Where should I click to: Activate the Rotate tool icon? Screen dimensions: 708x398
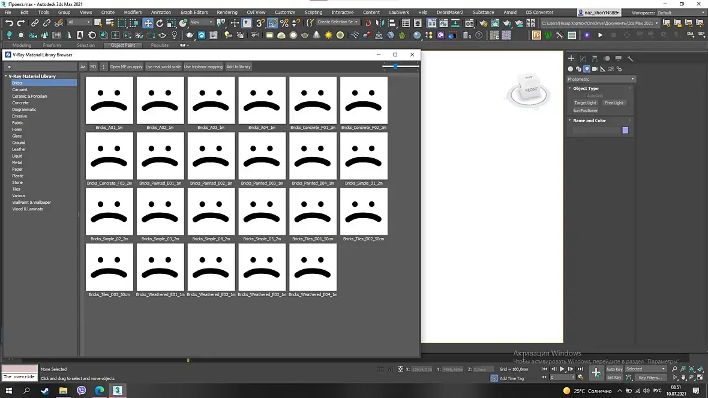(160, 23)
